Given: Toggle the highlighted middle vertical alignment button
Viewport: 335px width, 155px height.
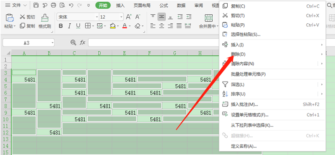Looking at the screenshot, I should pyautogui.click(x=162, y=17).
